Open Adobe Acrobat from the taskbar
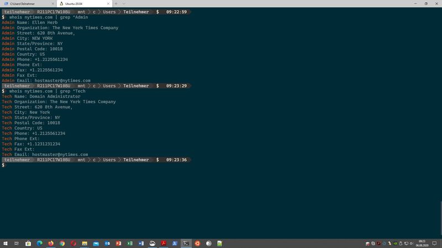The height and width of the screenshot is (248, 442). tap(164, 244)
